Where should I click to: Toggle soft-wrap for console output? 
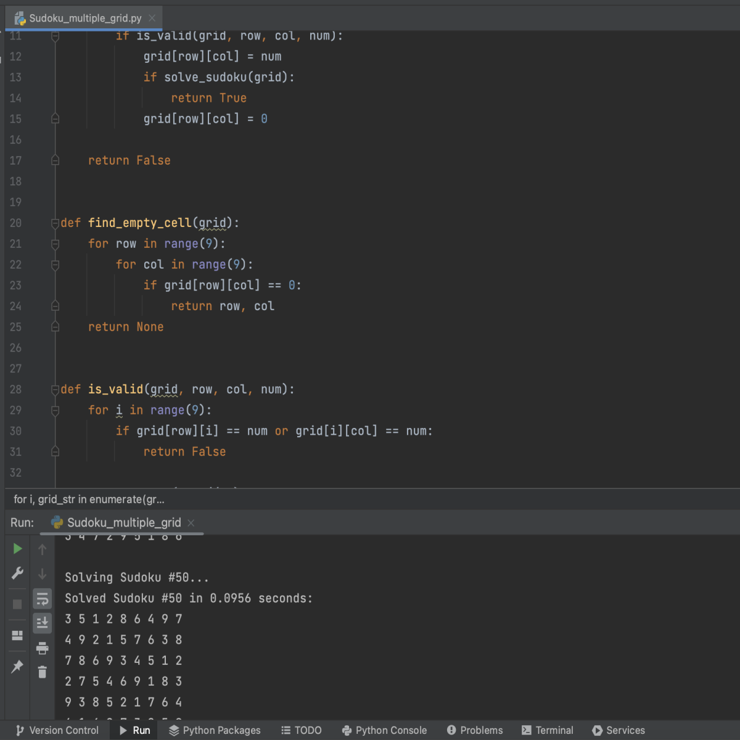point(42,599)
